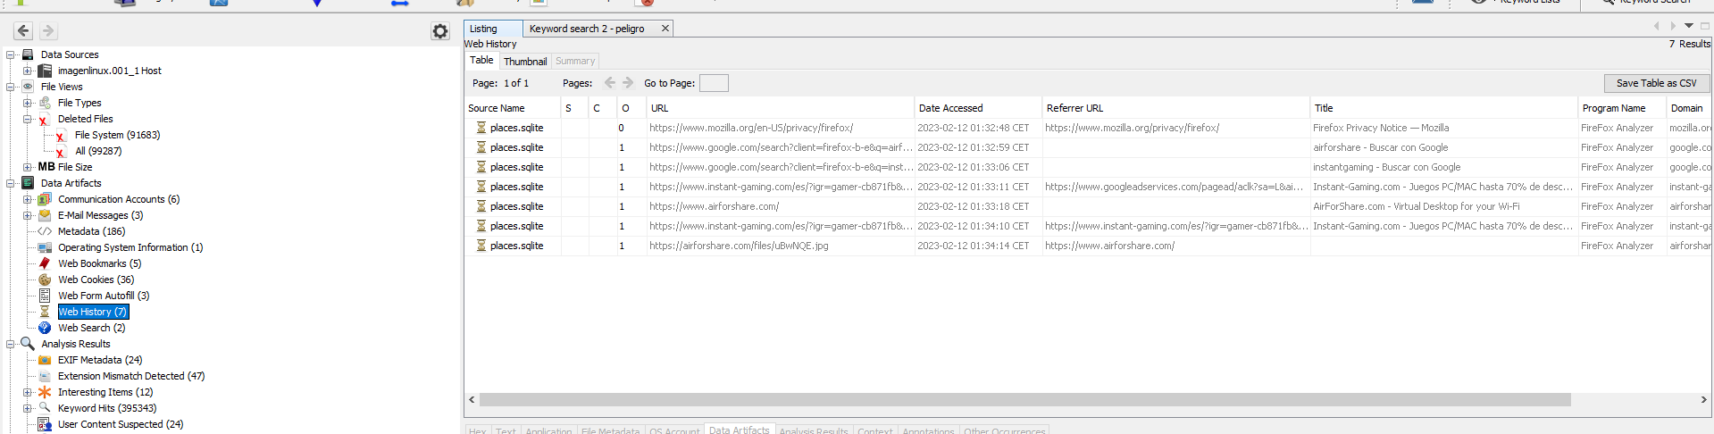This screenshot has height=434, width=1714.
Task: Select Extension Mismatch Detected (47) item
Action: (x=130, y=376)
